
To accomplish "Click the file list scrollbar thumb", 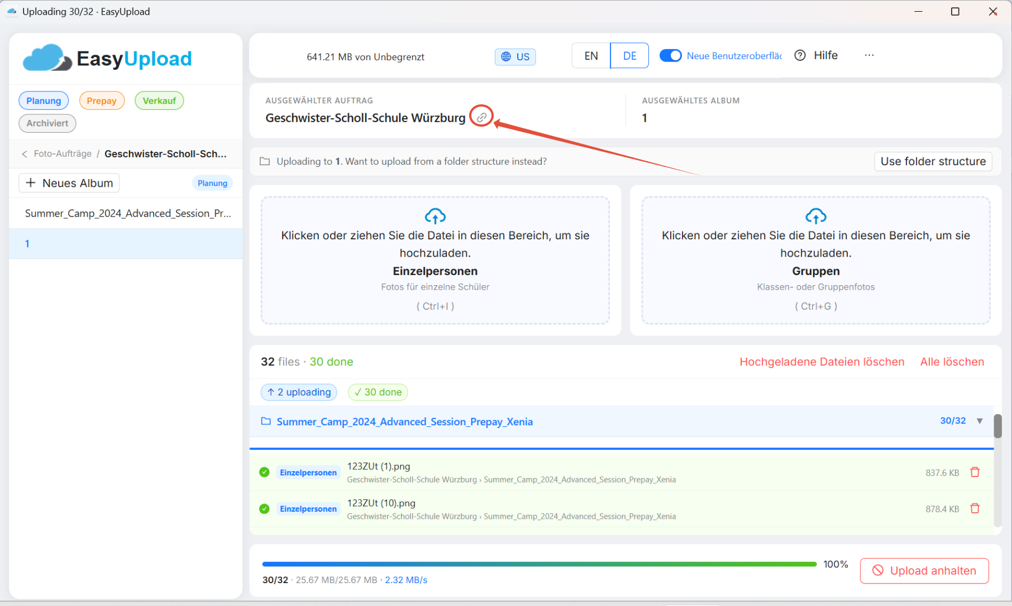I will pos(998,426).
